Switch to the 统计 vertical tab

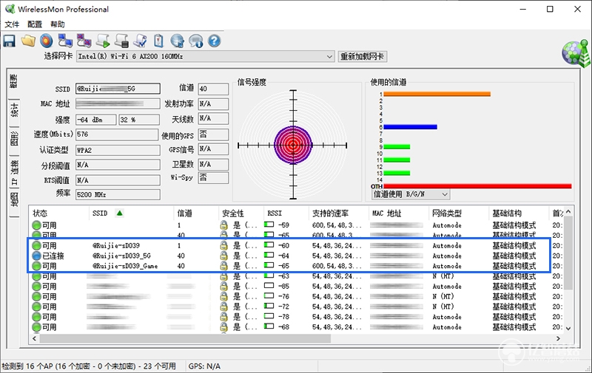14,112
